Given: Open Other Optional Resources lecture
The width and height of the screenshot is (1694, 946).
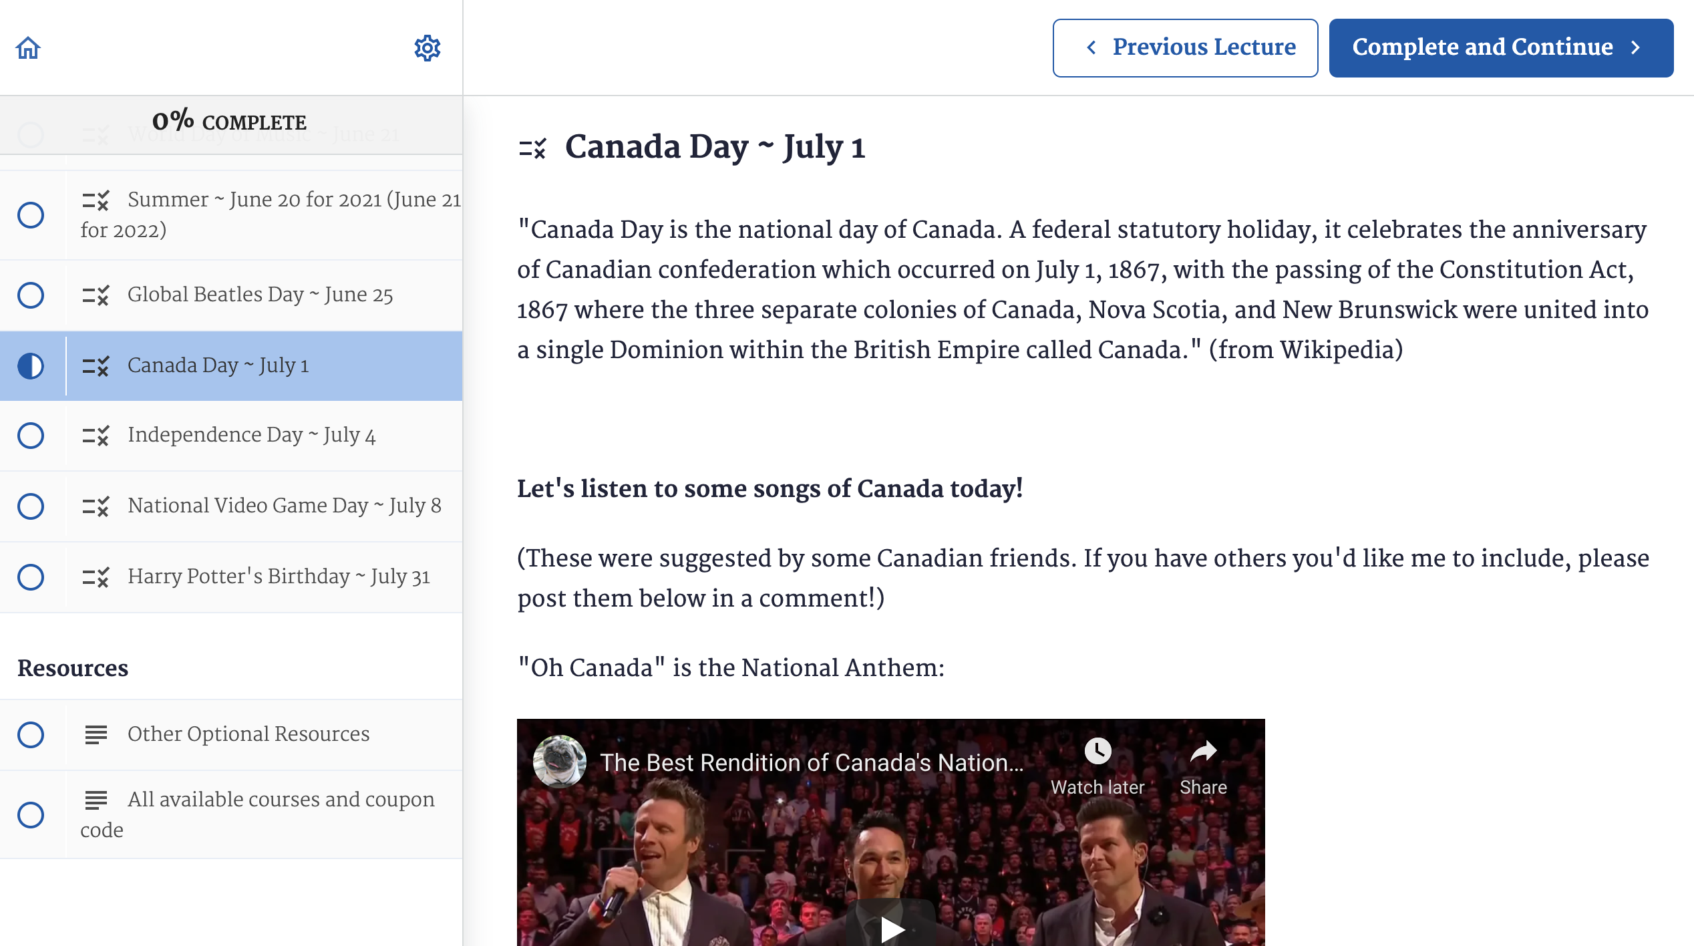Looking at the screenshot, I should pos(231,735).
